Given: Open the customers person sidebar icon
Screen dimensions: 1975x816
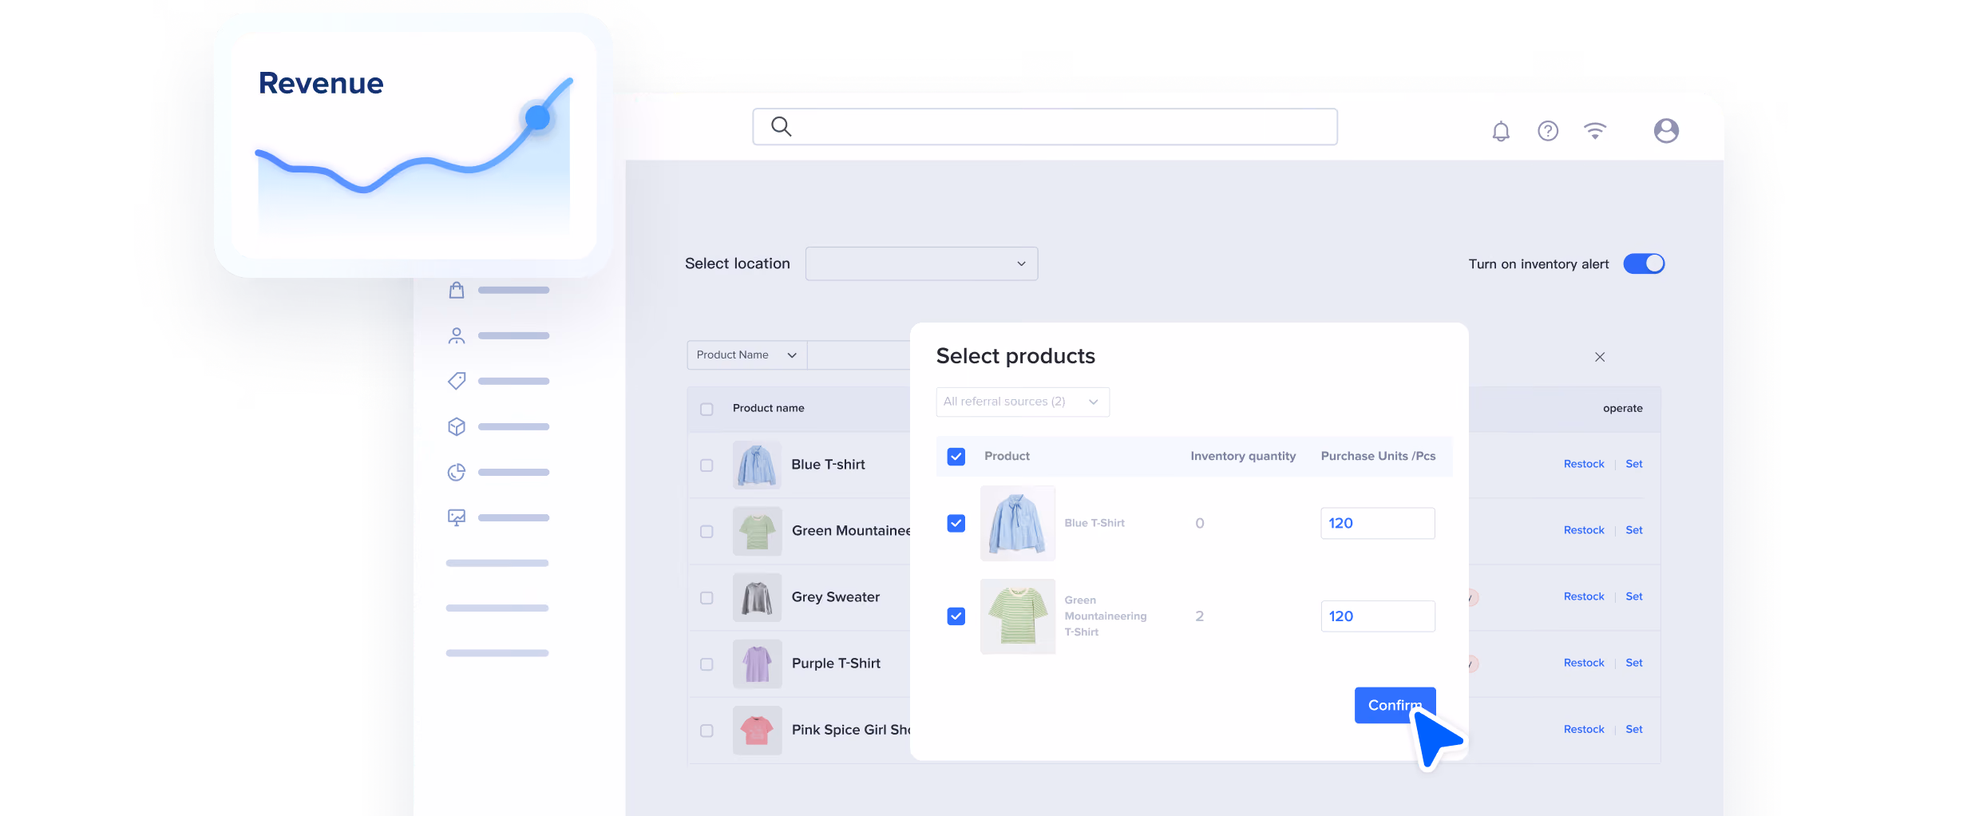Looking at the screenshot, I should [x=457, y=335].
